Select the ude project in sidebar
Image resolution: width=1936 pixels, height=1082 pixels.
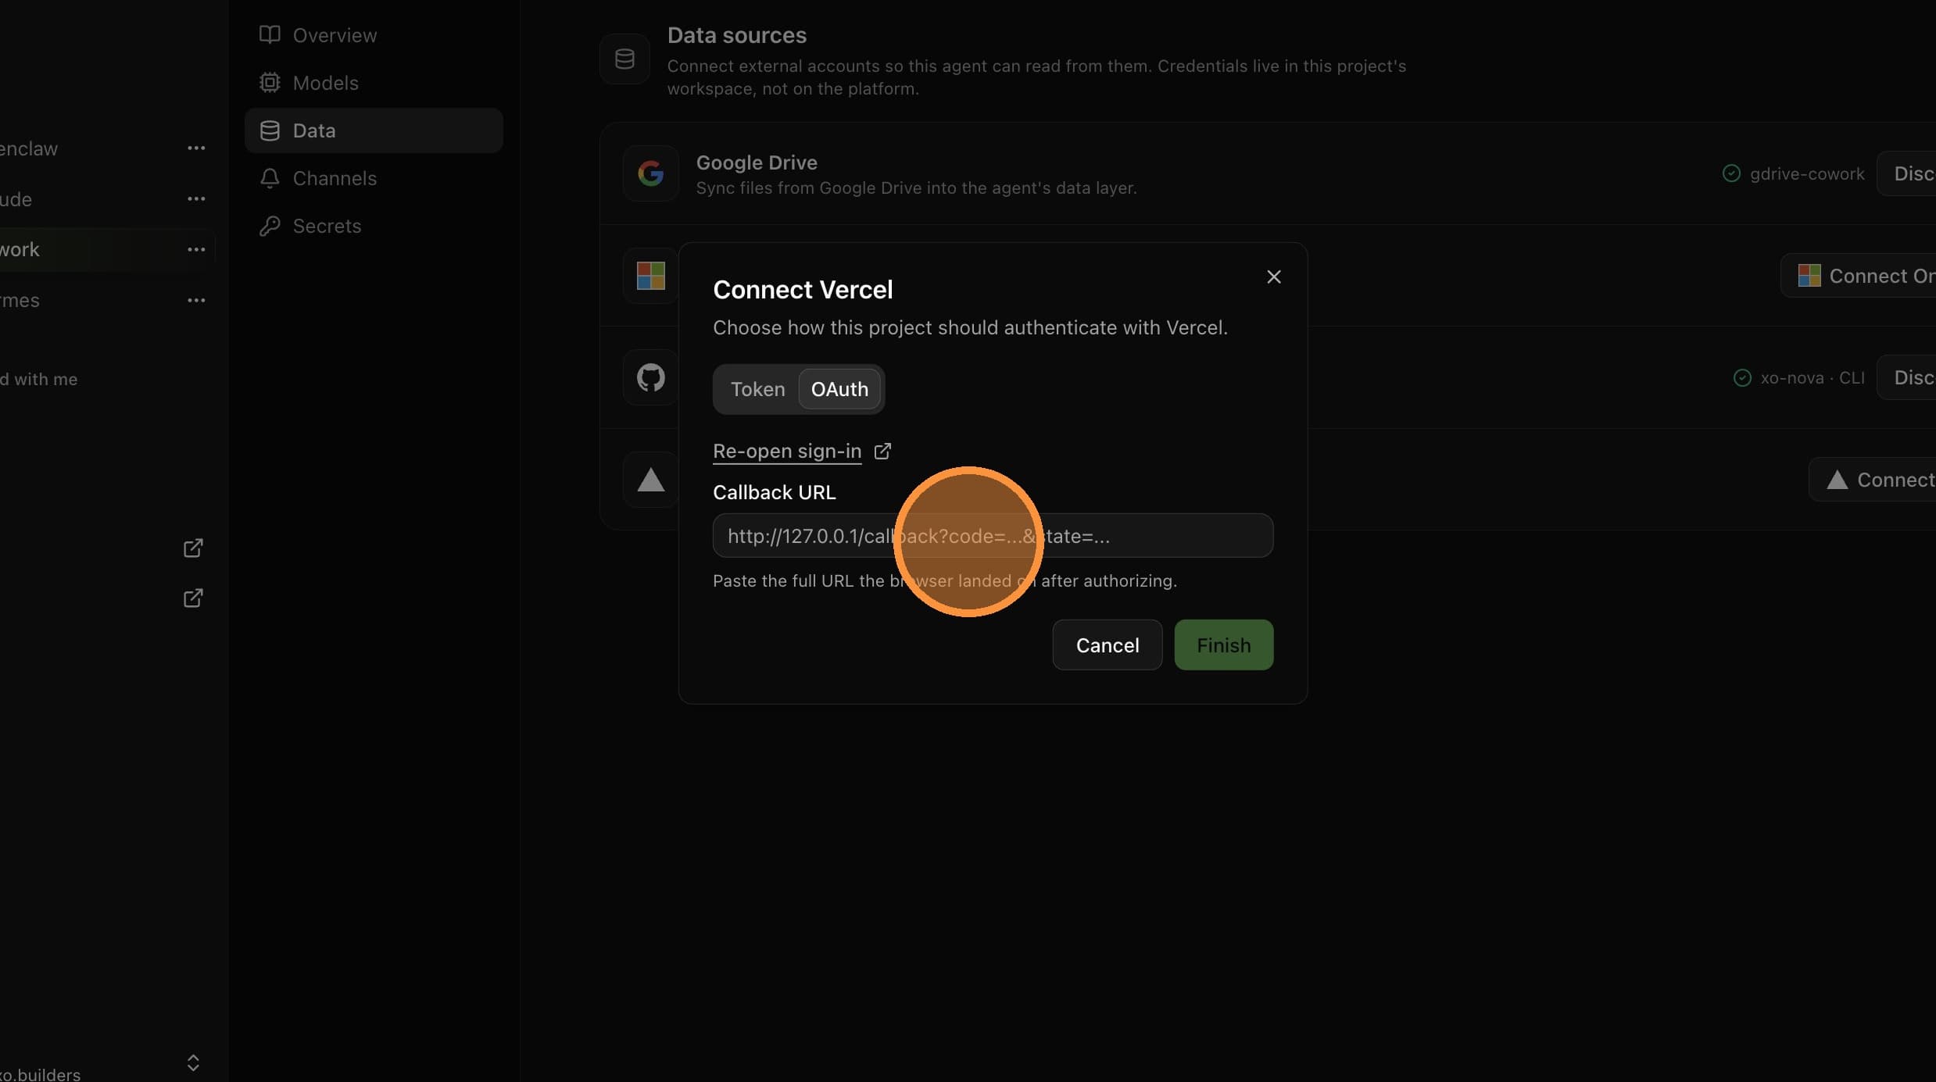(16, 199)
